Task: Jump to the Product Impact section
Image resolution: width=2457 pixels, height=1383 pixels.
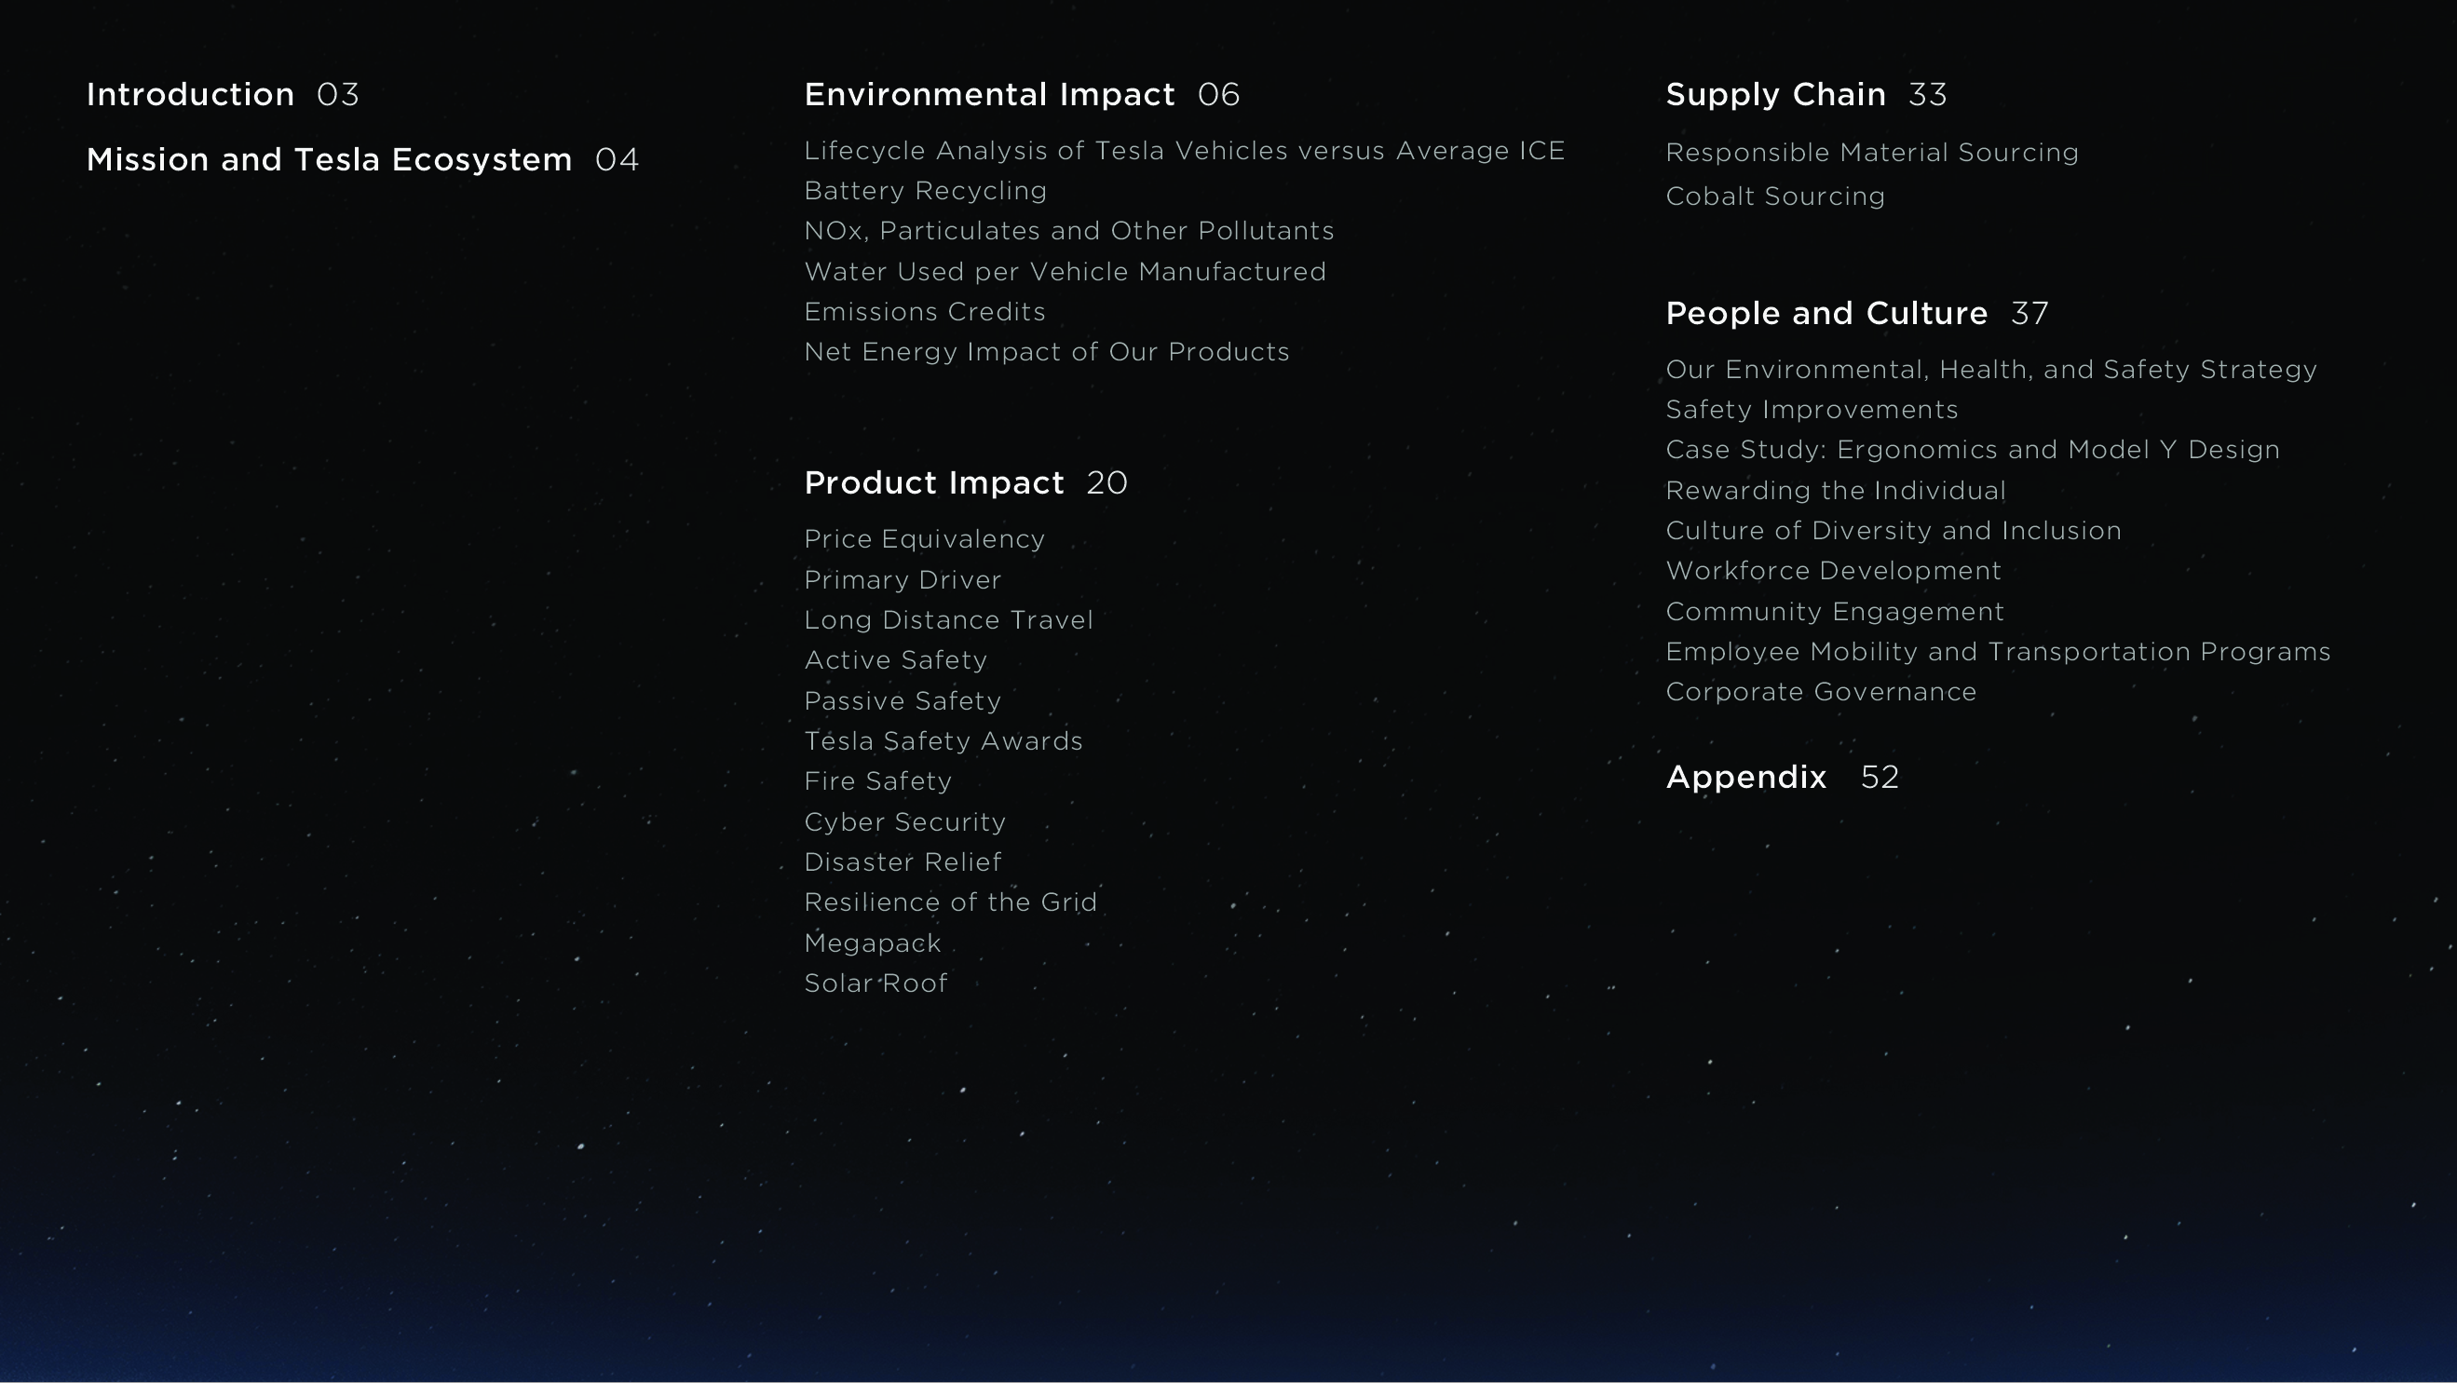Action: 934,482
